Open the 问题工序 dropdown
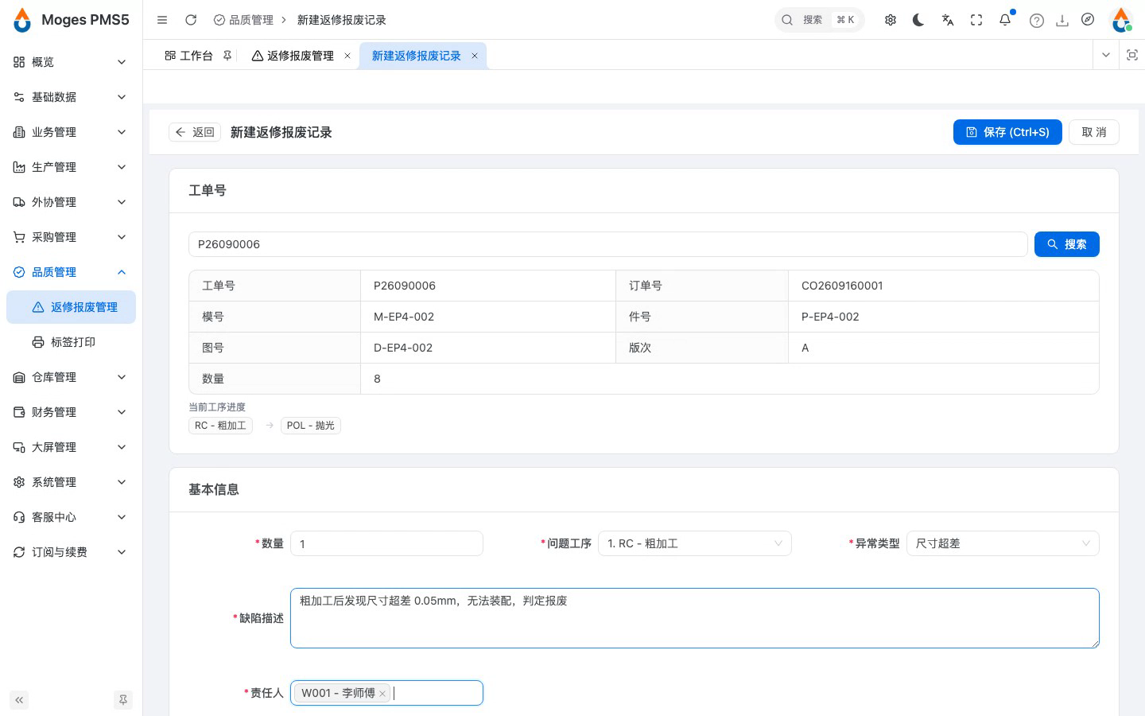This screenshot has height=716, width=1145. pos(694,543)
